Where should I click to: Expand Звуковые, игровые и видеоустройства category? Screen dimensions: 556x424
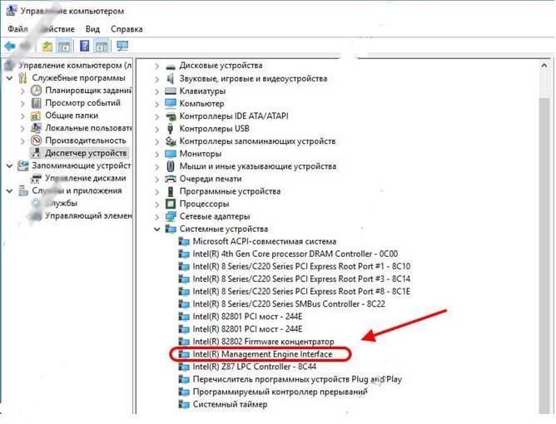click(157, 79)
